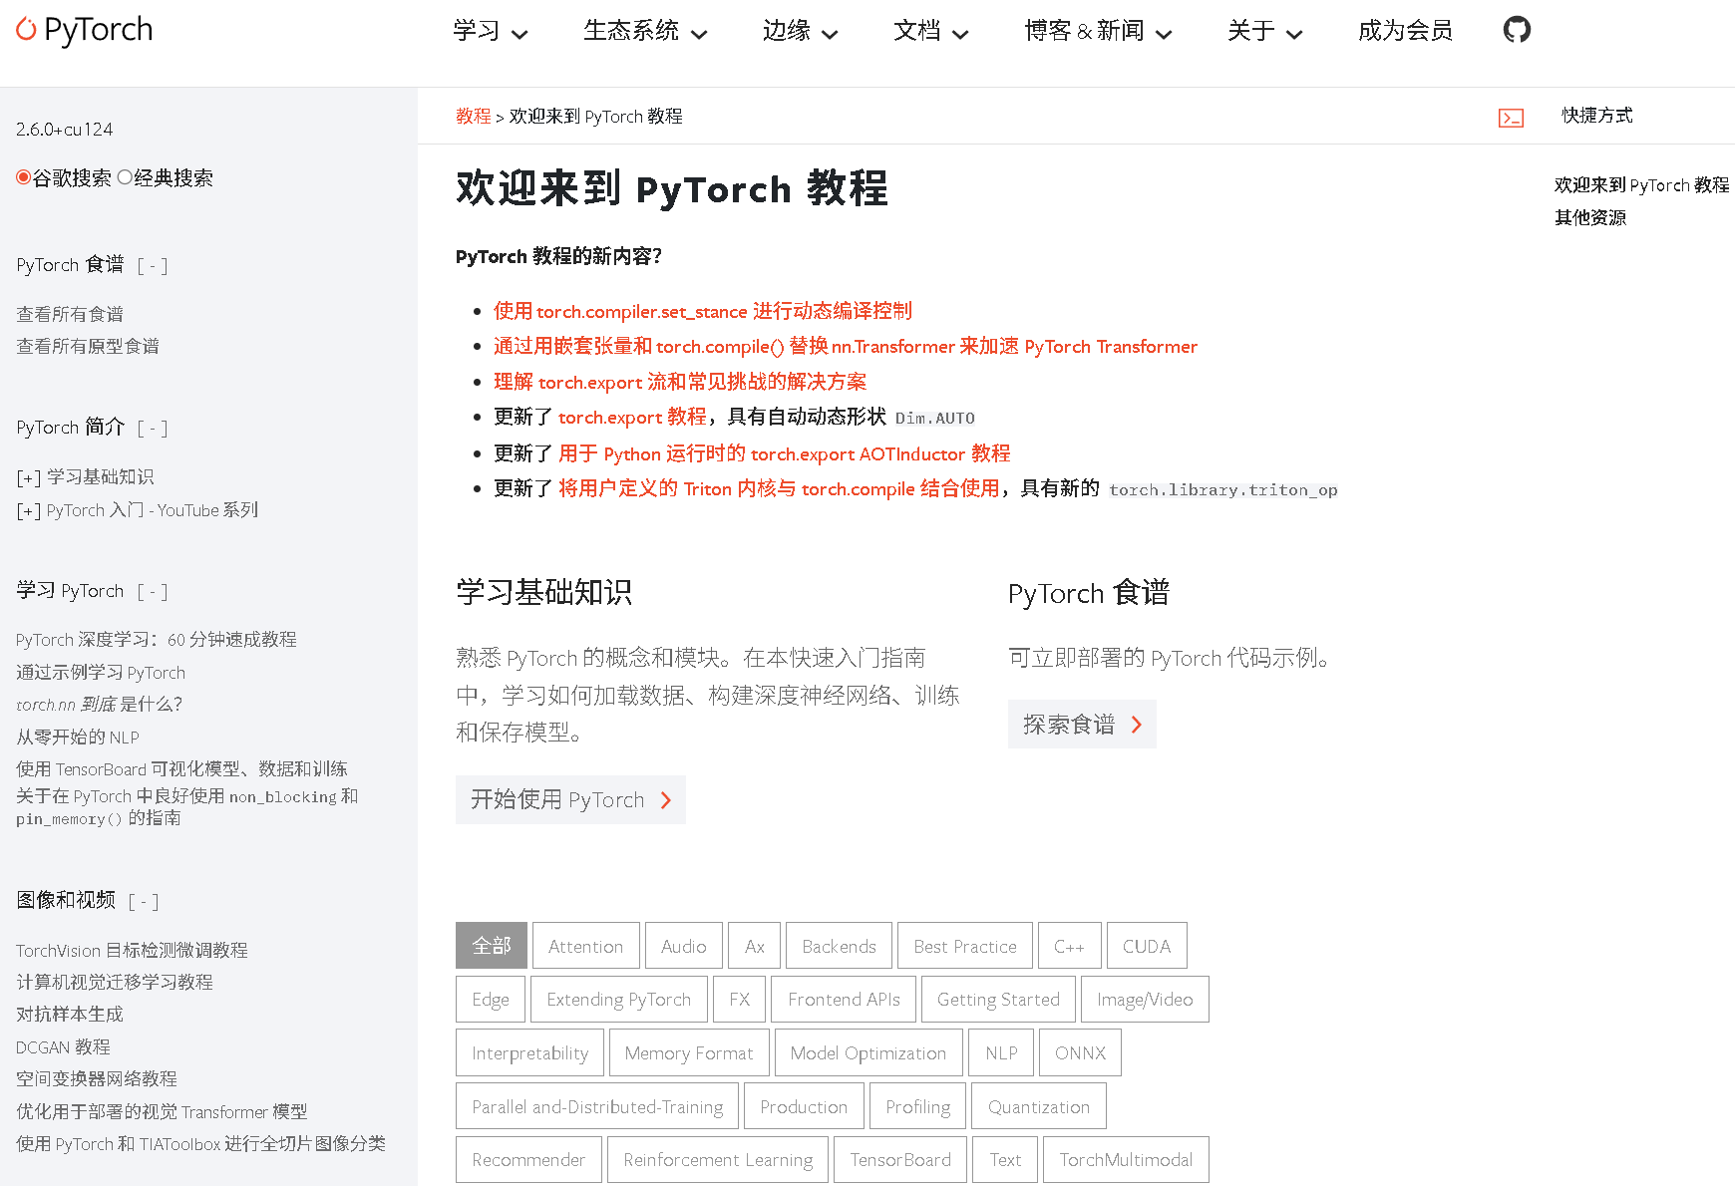Switch to 经典搜索 search mode
The width and height of the screenshot is (1735, 1186).
126,176
